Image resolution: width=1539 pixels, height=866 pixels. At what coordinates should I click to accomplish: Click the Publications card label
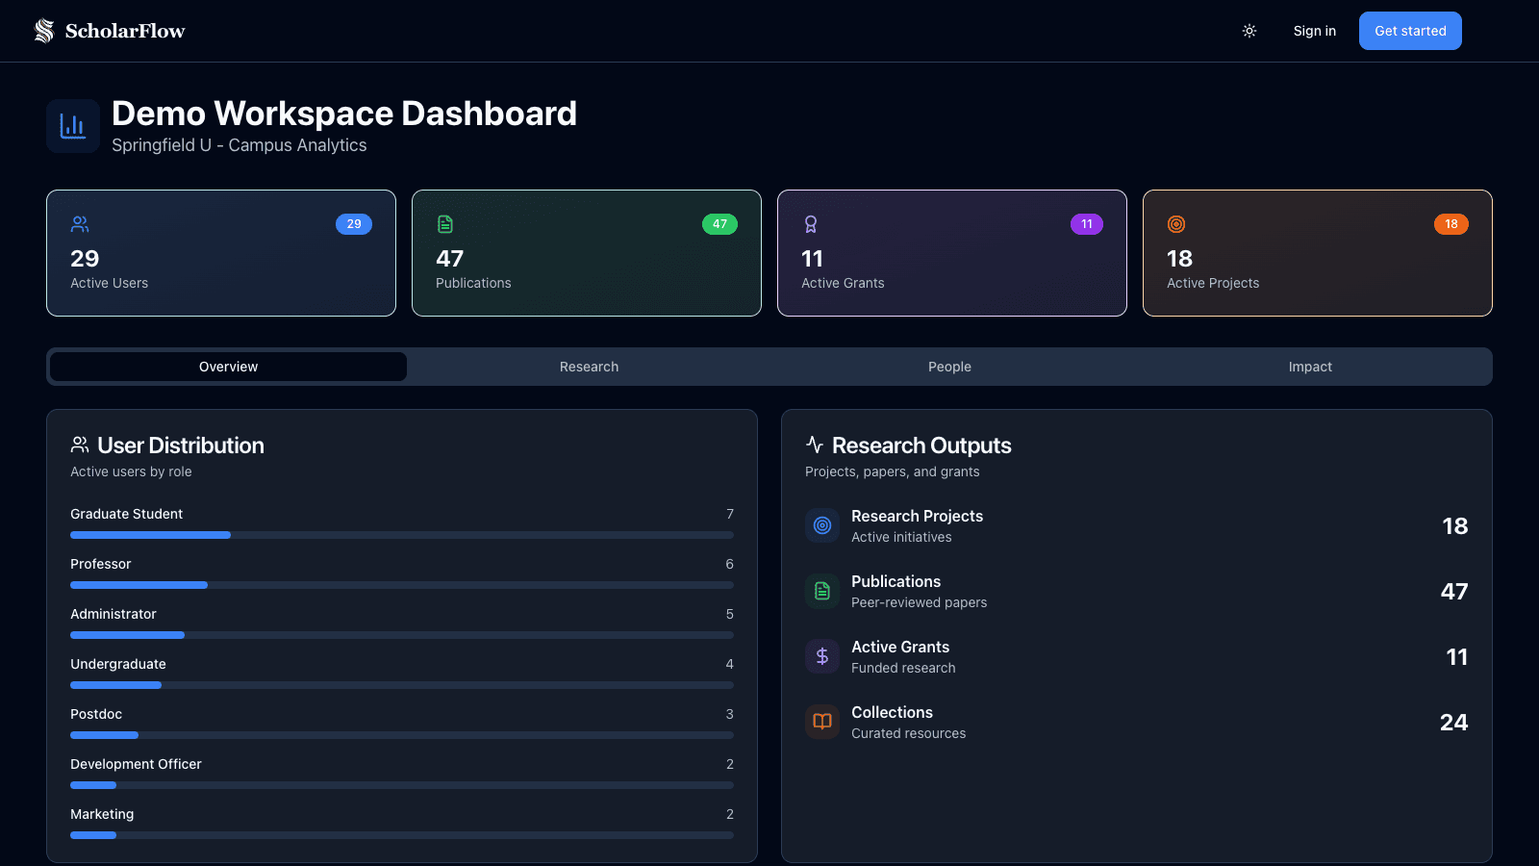(x=473, y=283)
